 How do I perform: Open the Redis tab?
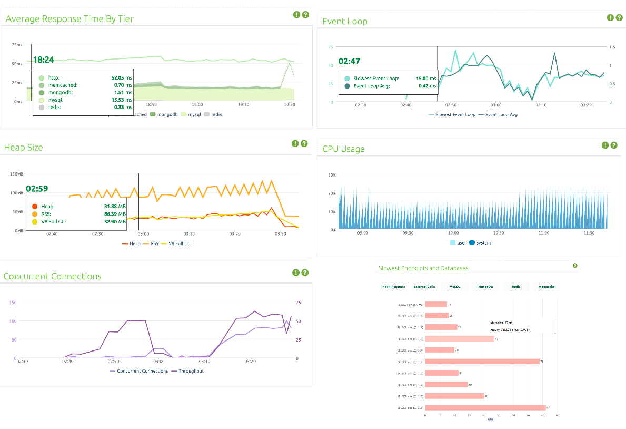pyautogui.click(x=516, y=287)
